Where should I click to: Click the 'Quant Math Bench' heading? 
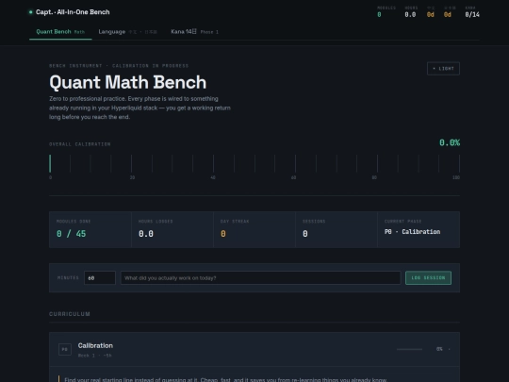click(128, 82)
